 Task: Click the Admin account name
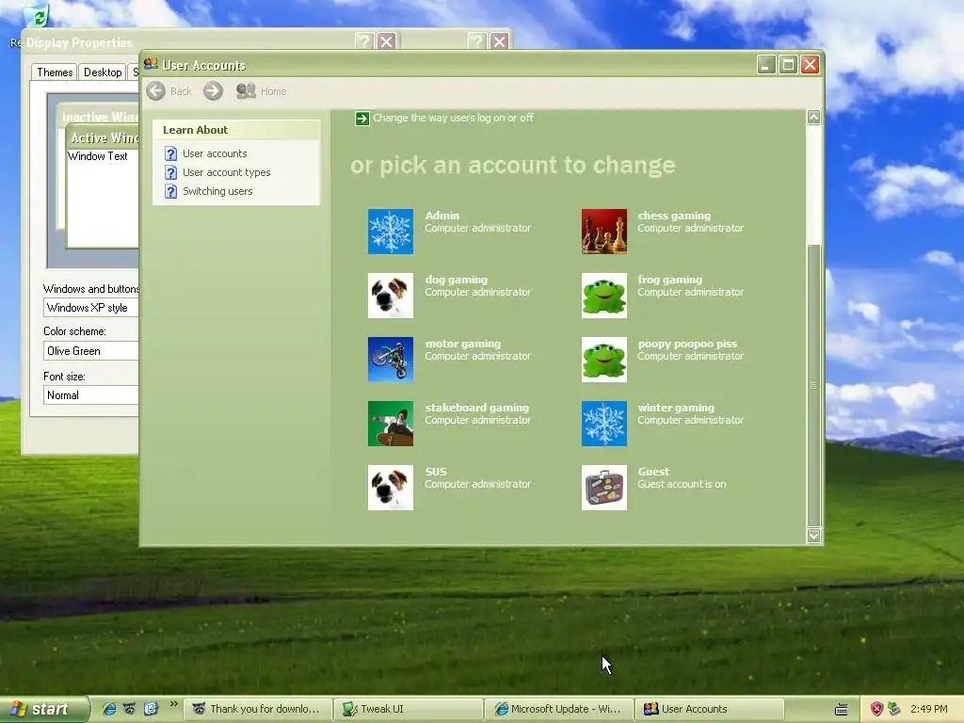pos(442,216)
